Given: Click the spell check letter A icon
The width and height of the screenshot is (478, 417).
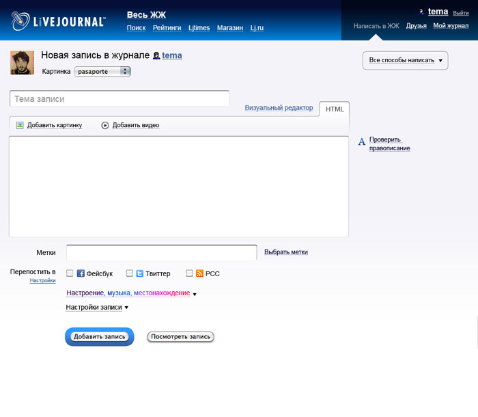Looking at the screenshot, I should tap(362, 142).
